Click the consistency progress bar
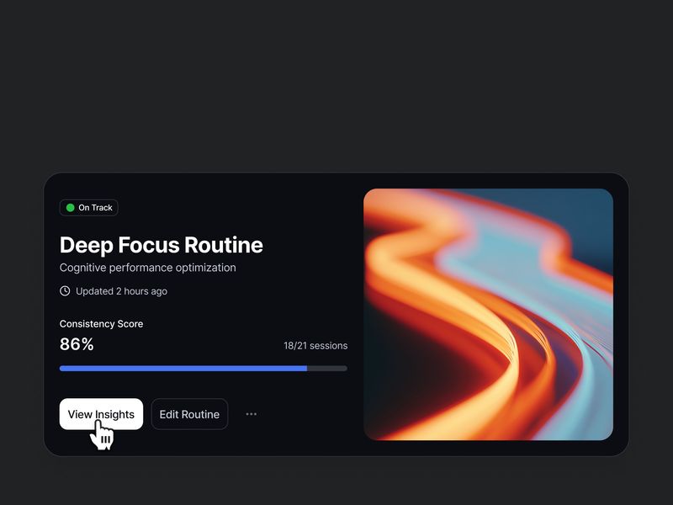Screen dimensions: 673x505 202,367
